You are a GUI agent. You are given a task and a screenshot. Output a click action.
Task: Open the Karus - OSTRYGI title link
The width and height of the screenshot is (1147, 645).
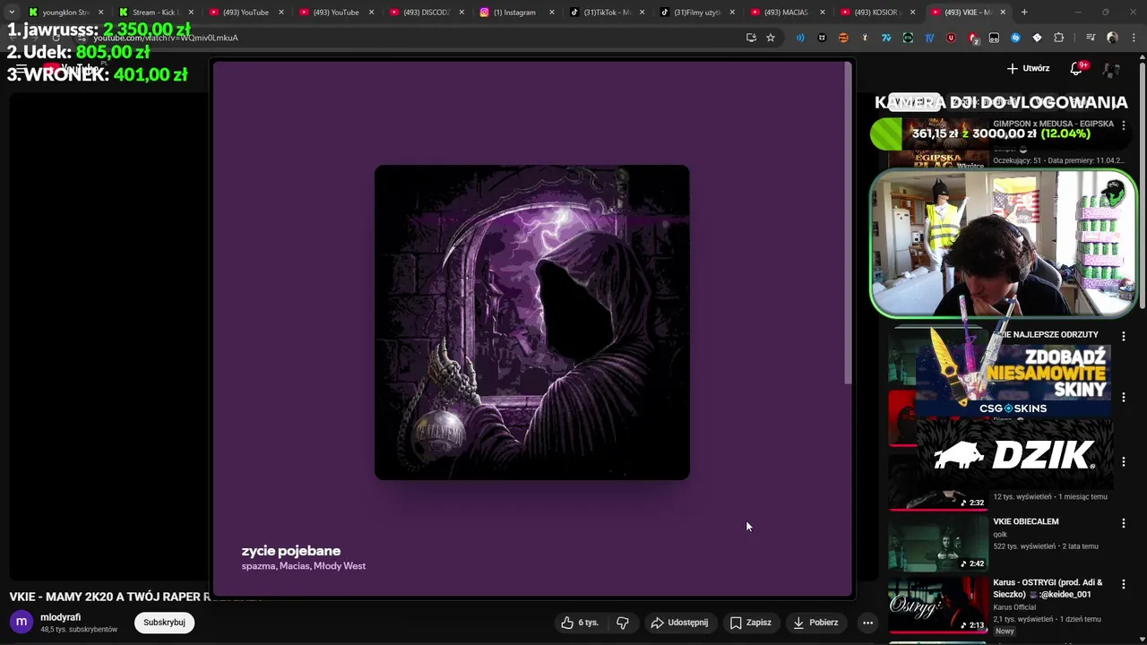click(x=1048, y=588)
